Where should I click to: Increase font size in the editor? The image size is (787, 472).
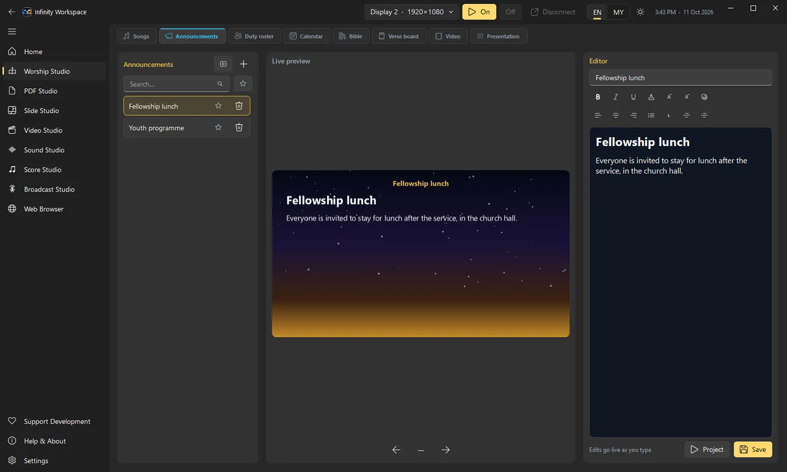click(686, 97)
